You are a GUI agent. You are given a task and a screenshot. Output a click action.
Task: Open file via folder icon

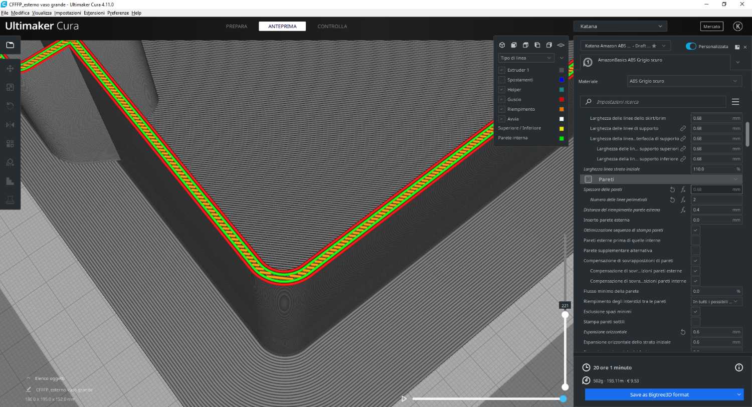tap(10, 45)
